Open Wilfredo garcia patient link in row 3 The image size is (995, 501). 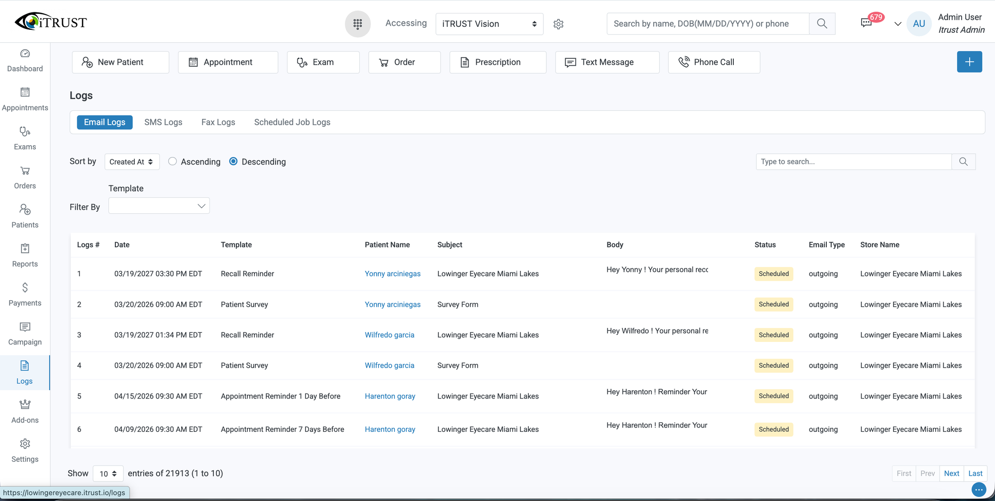point(389,335)
